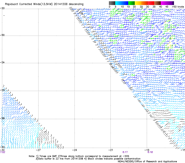The height and width of the screenshot is (163, 185).
Task: Click the gray 0-5 knots color swatch
Action: pos(112,3)
